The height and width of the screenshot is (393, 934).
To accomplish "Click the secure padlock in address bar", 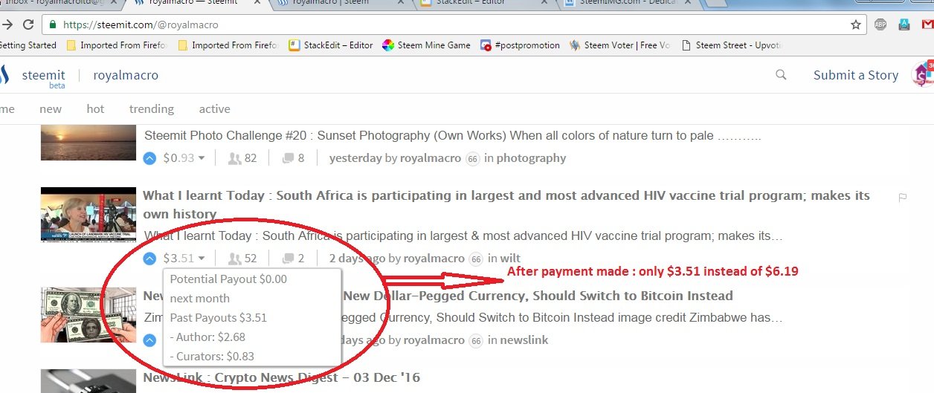I will click(x=54, y=25).
